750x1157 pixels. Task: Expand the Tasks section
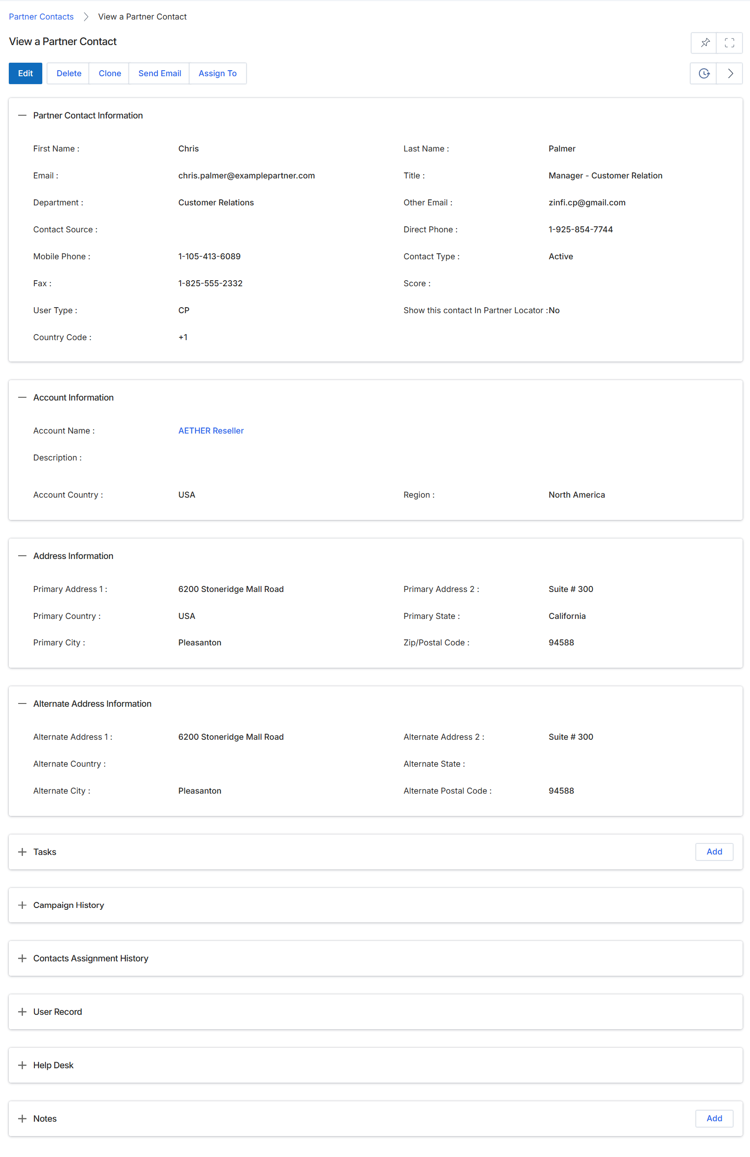[22, 852]
